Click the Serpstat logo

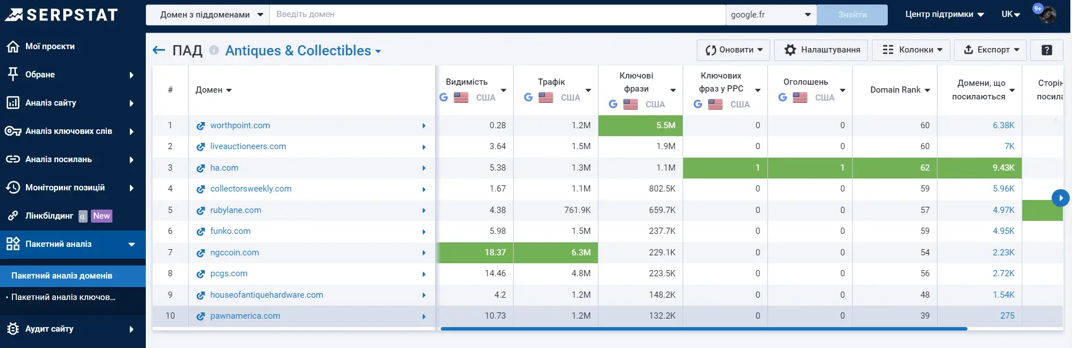[x=61, y=15]
